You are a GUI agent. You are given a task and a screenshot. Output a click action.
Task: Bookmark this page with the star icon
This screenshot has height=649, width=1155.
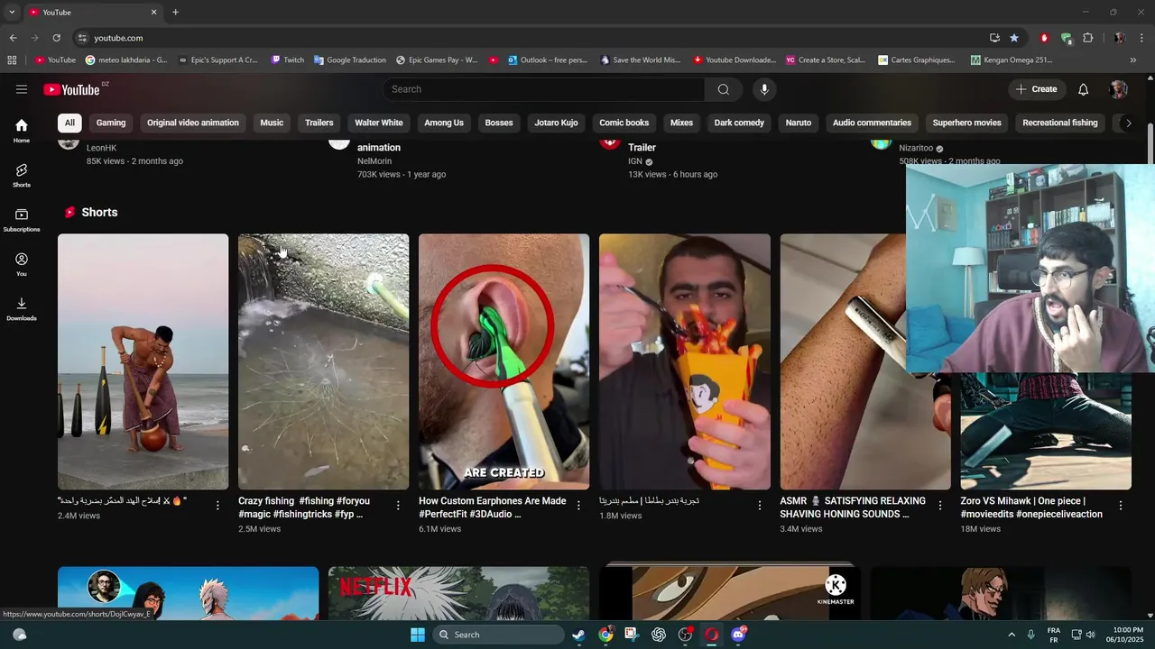tap(1014, 38)
